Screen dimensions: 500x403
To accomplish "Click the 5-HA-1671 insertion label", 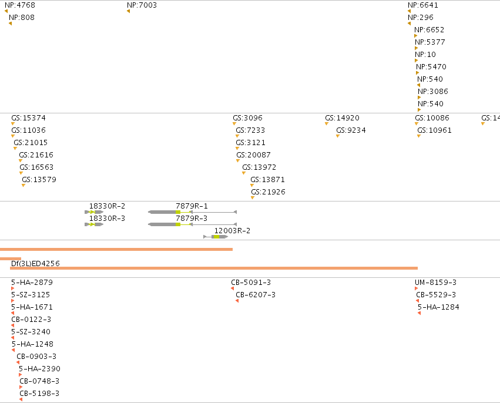I will pos(32,307).
